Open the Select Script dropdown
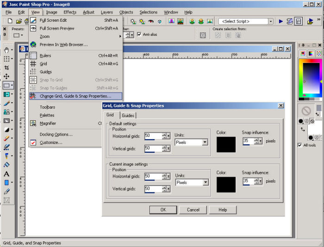 point(270,21)
